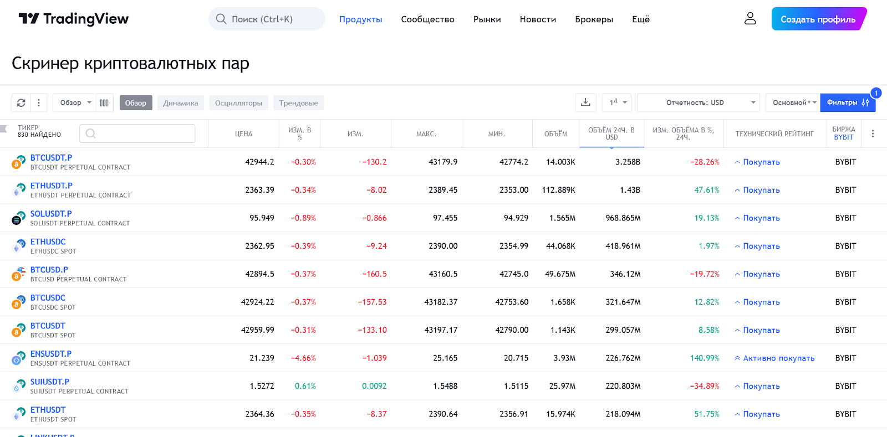Open the Новости menu
This screenshot has width=887, height=437.
click(x=538, y=19)
